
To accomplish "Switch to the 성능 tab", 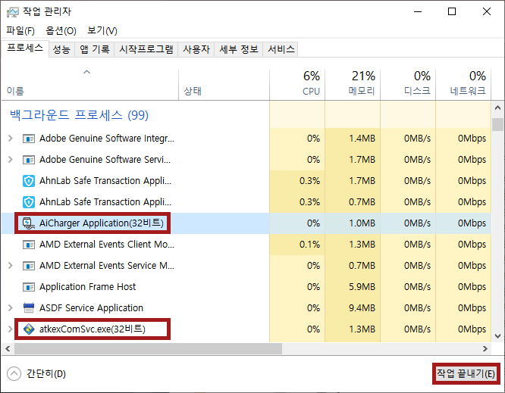I will coord(61,49).
